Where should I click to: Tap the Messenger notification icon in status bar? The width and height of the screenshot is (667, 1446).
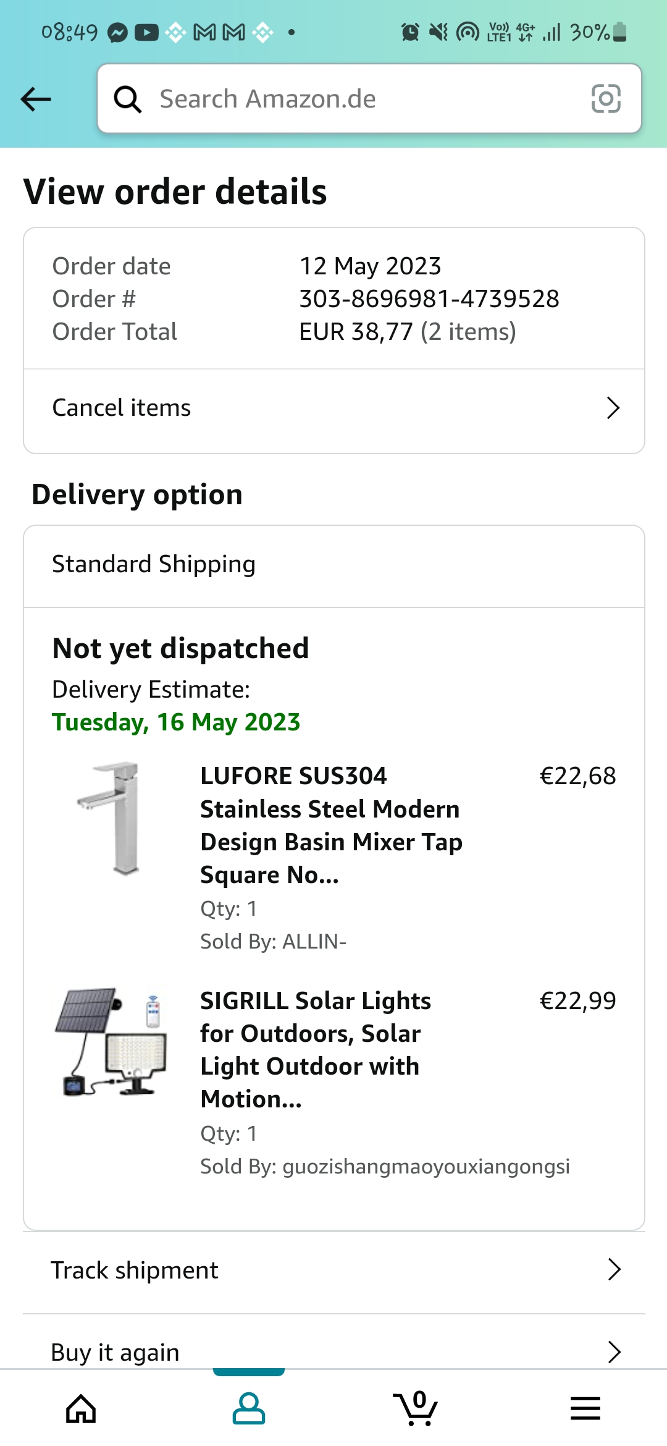pos(117,32)
